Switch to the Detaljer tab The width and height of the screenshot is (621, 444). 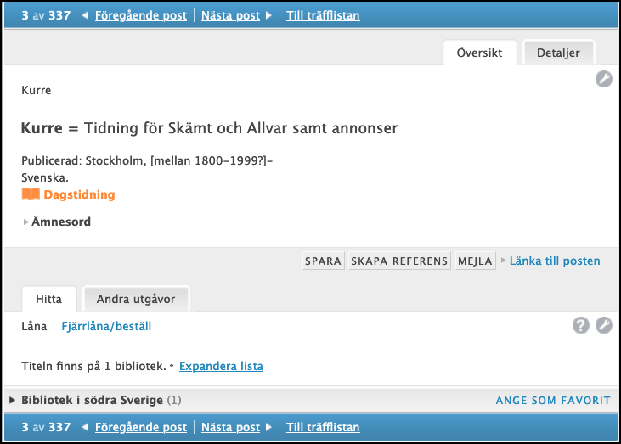pyautogui.click(x=558, y=53)
